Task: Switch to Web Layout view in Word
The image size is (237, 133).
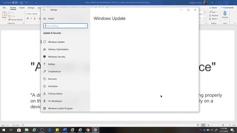Action: coord(208,125)
